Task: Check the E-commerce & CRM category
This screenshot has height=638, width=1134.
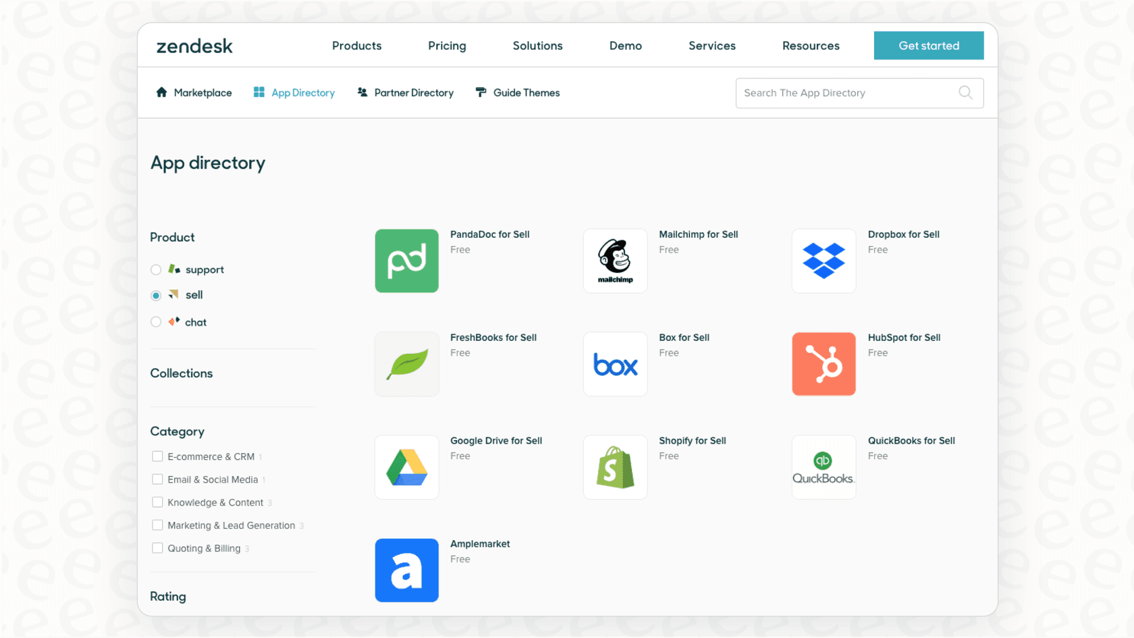Action: tap(157, 456)
